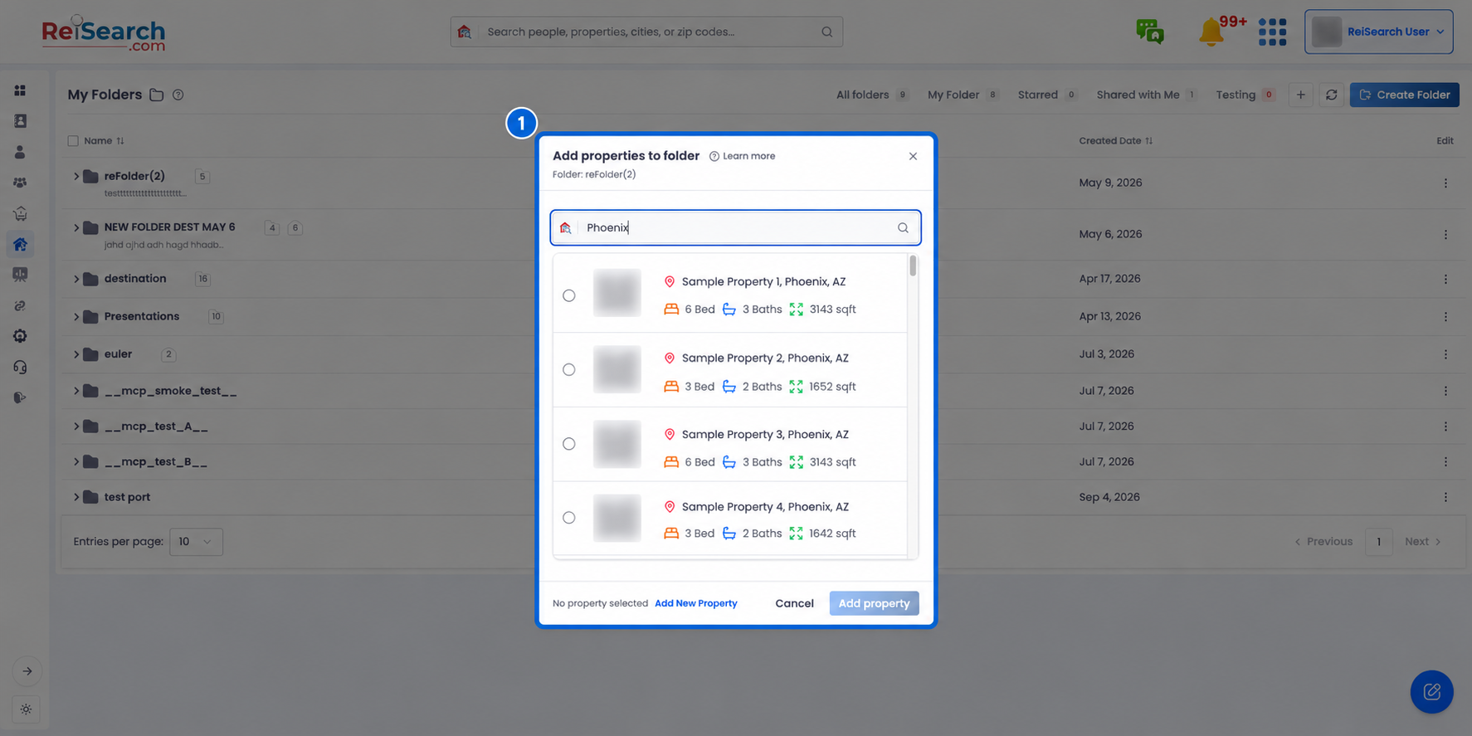This screenshot has width=1472, height=736.
Task: Expand the destination folder row
Action: 76,279
